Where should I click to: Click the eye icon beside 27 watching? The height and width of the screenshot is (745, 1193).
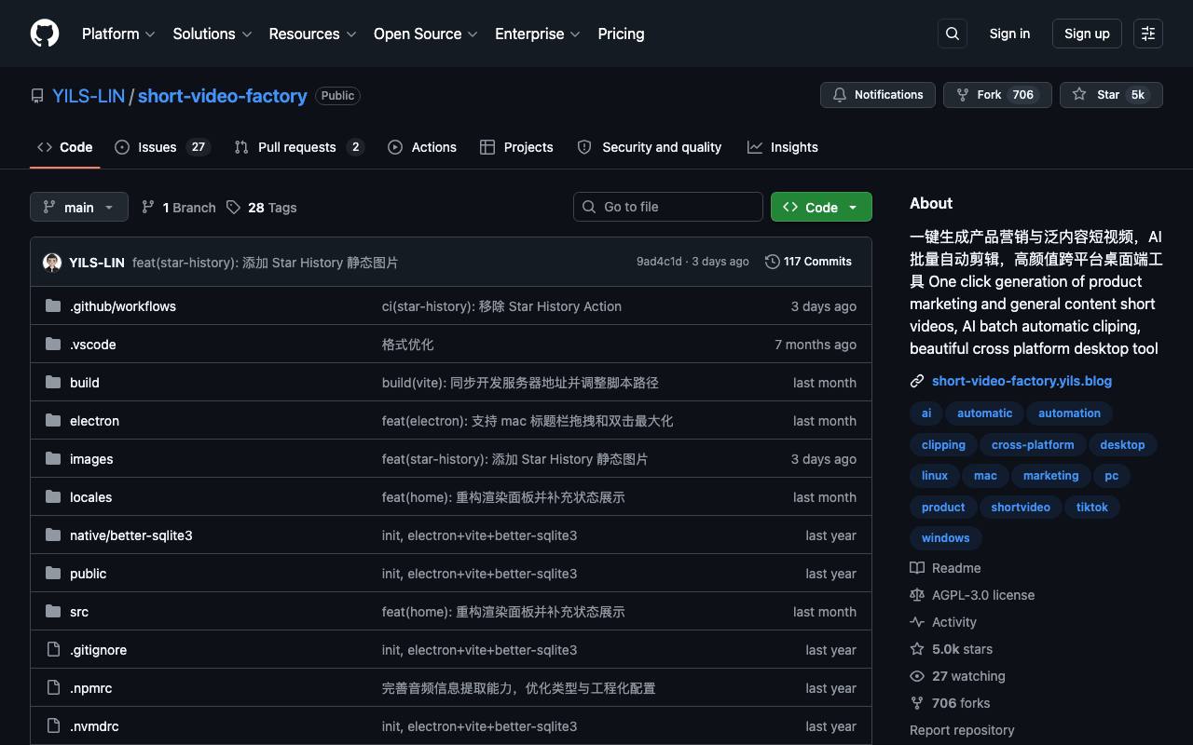click(917, 676)
